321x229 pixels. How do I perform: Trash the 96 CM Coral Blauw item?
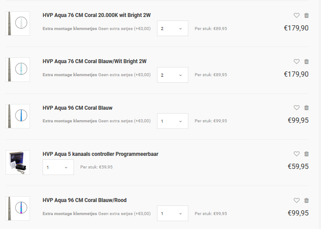[x=306, y=108]
